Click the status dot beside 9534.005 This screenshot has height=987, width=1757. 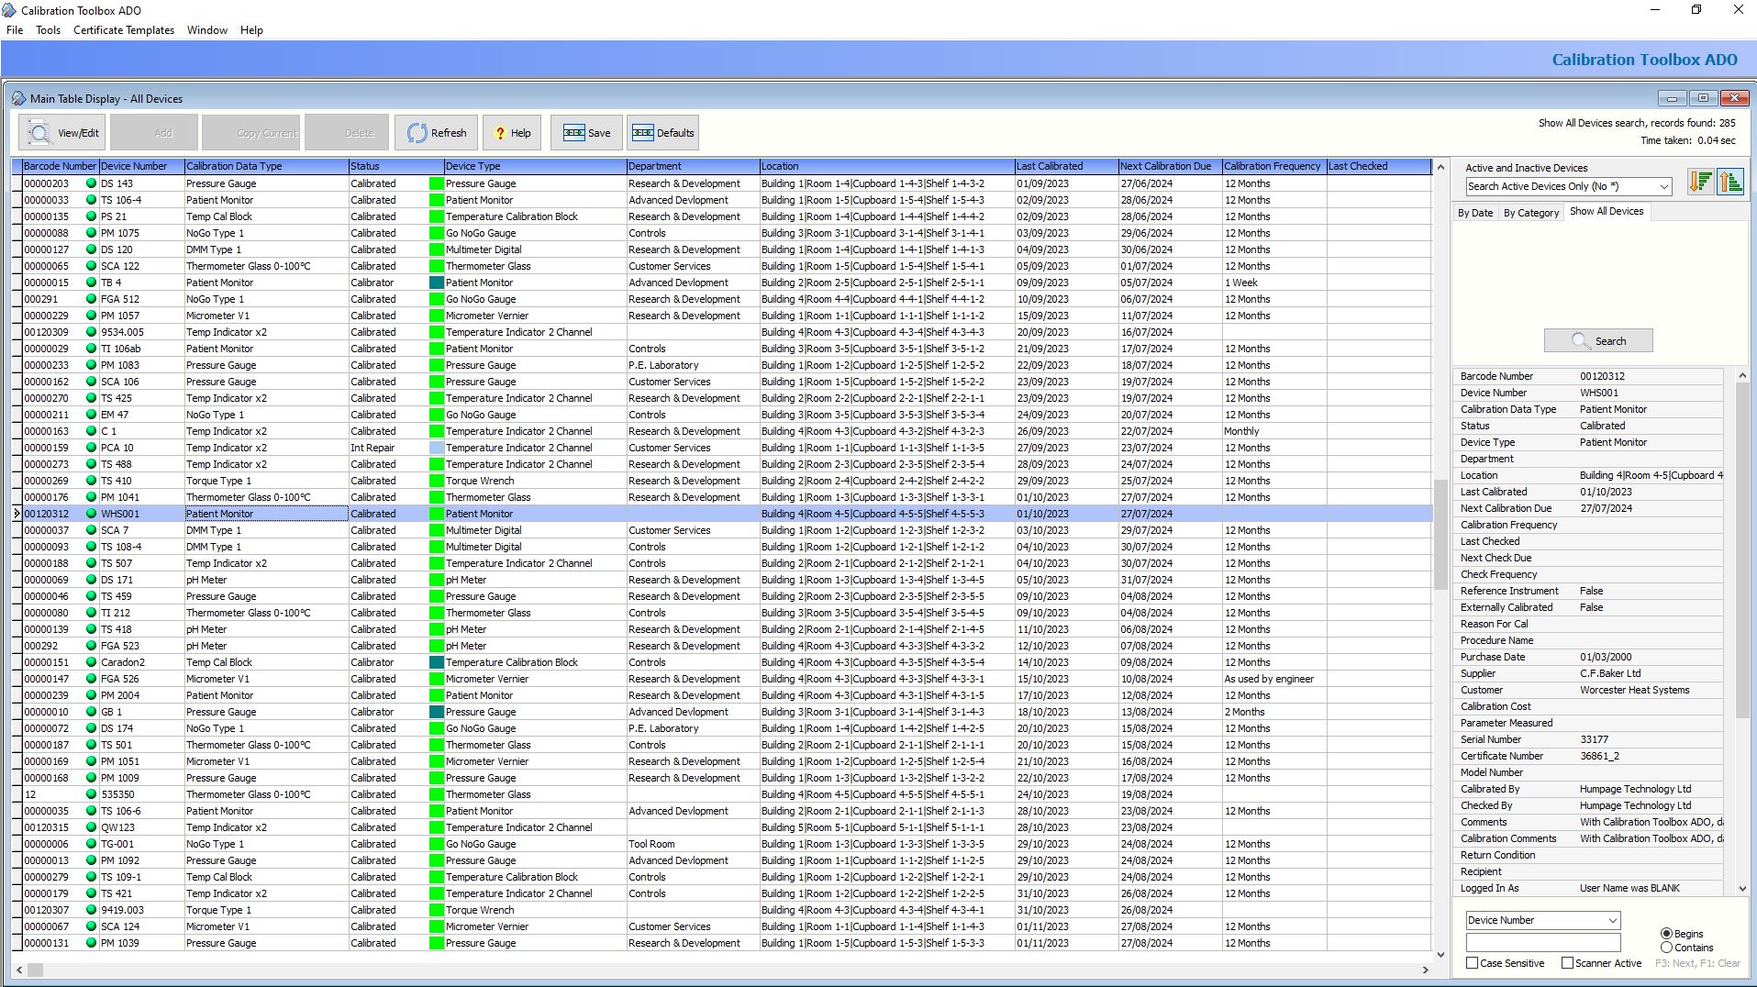click(x=91, y=332)
